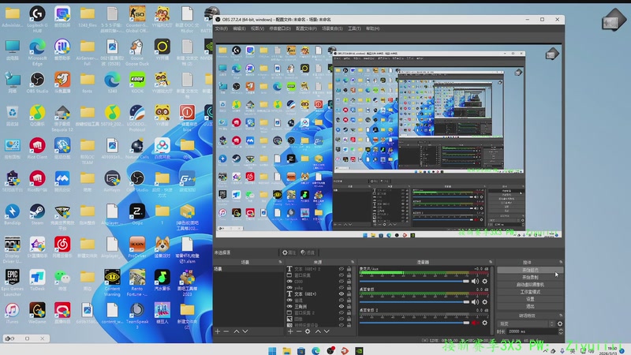The height and width of the screenshot is (355, 631).
Task: Toggle visibility of 窗口采集 source
Action: coord(342,275)
